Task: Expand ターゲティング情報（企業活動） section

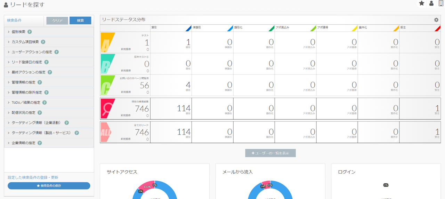Action: tap(49, 123)
